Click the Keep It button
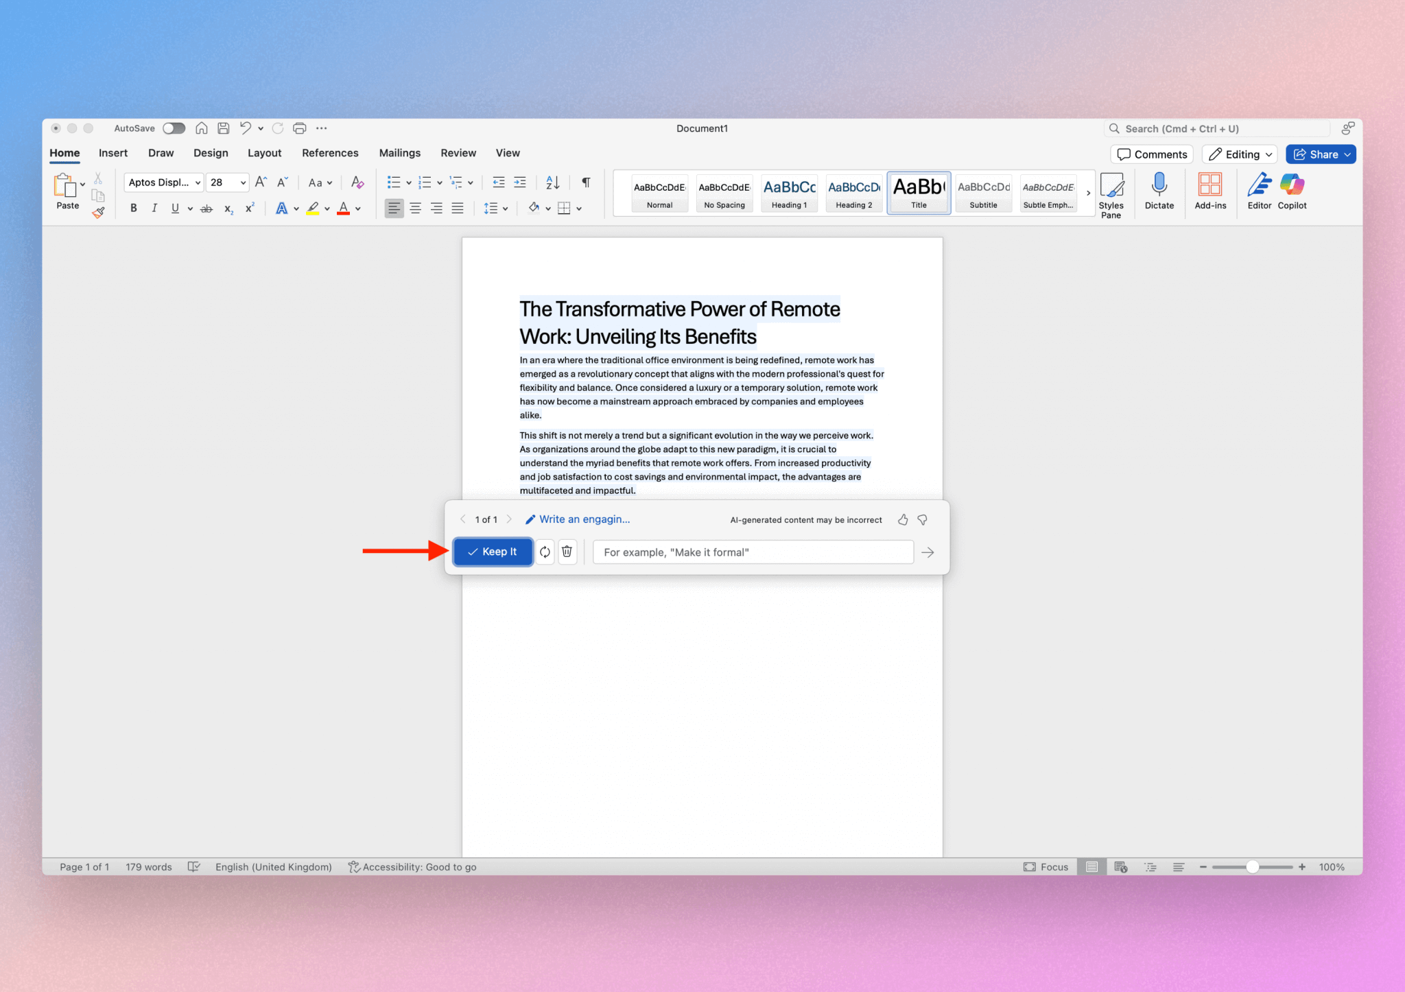The image size is (1405, 992). click(492, 552)
